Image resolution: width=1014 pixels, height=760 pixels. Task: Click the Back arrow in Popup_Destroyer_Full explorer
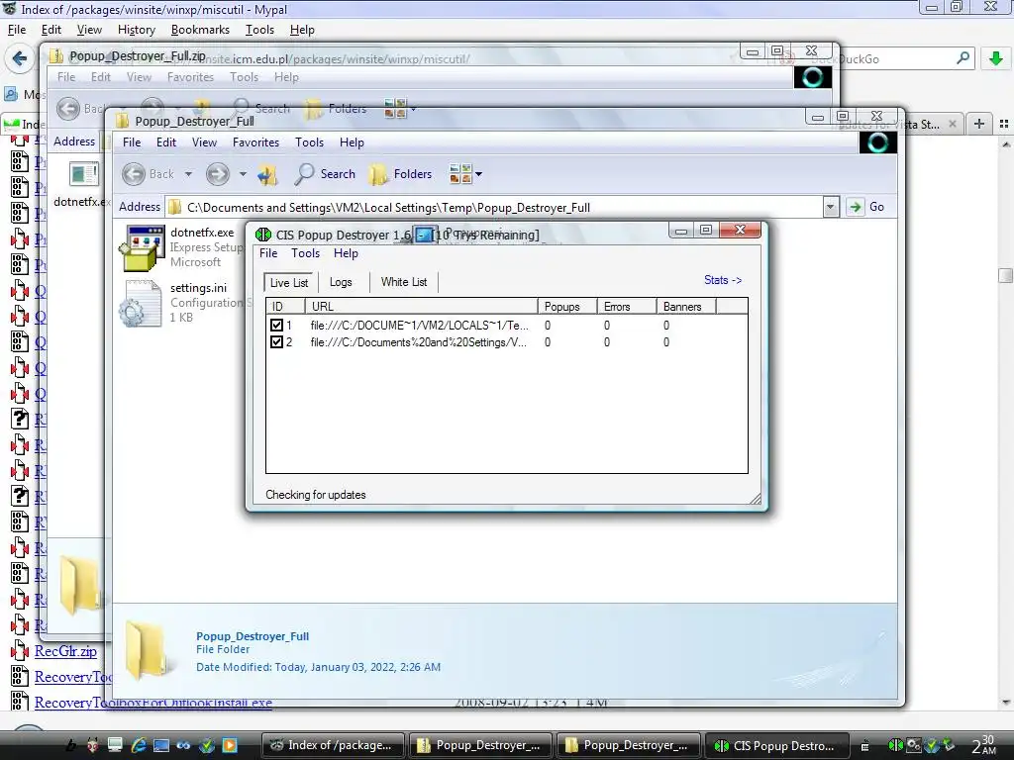134,174
